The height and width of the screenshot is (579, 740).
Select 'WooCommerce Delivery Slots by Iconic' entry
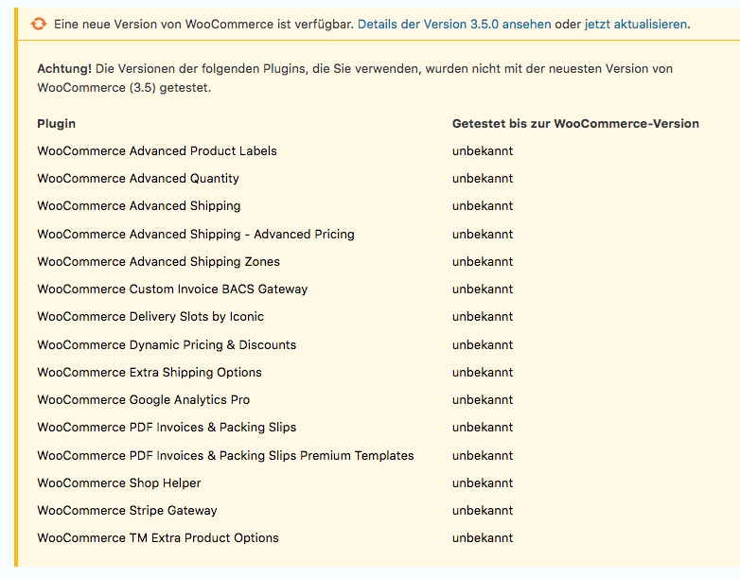point(150,316)
